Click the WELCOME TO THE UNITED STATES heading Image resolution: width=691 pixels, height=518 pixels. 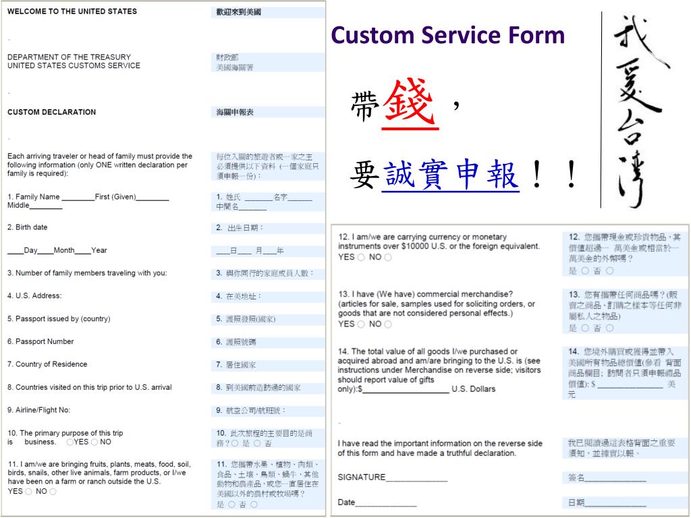click(x=72, y=11)
